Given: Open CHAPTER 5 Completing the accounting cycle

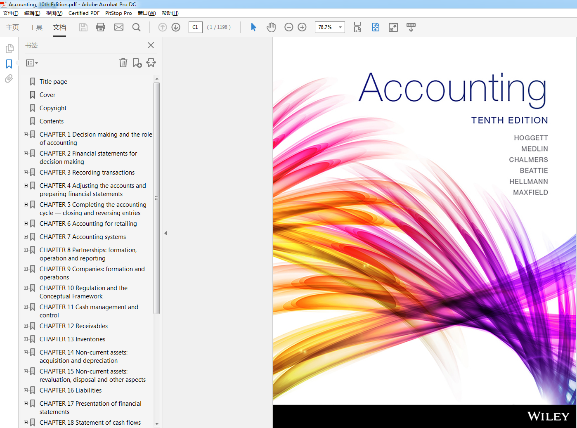Looking at the screenshot, I should 93,209.
